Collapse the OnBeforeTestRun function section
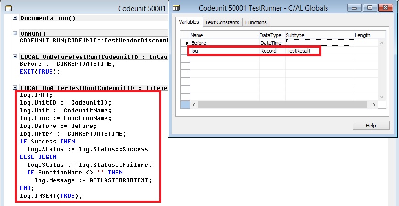Image resolution: width=399 pixels, height=206 pixels. (16, 57)
